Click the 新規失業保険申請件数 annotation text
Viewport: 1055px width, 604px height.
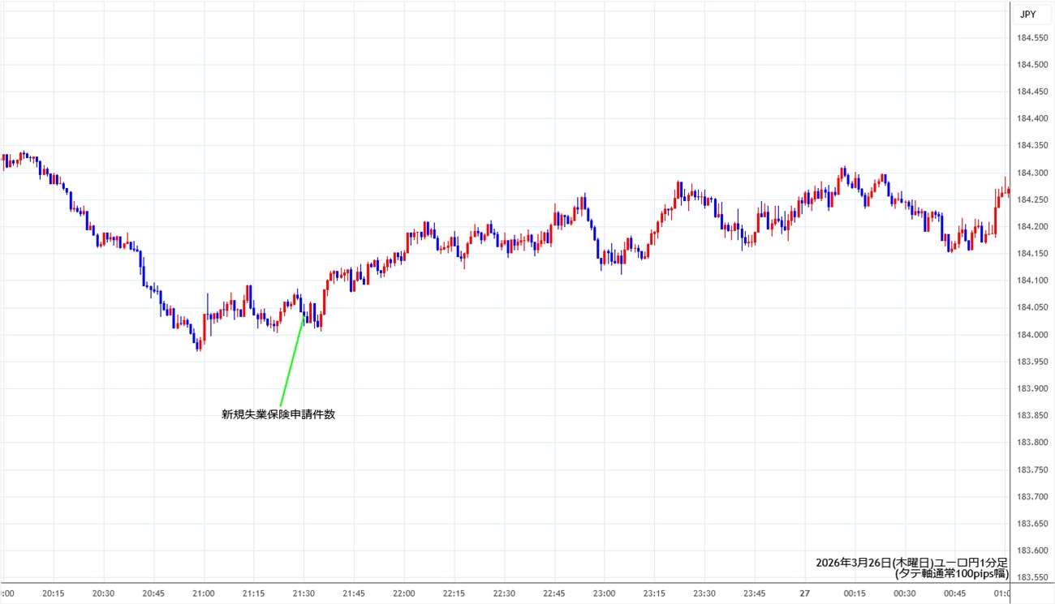pos(278,414)
